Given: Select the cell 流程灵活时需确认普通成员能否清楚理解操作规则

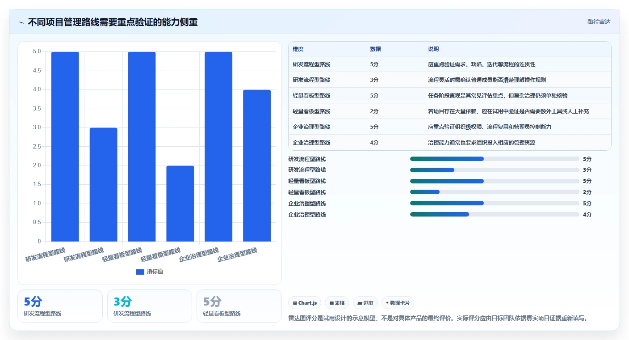Looking at the screenshot, I should 487,80.
